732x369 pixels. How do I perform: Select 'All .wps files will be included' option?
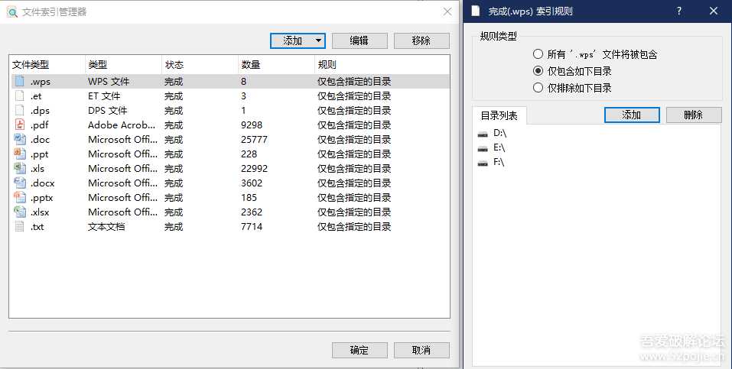pyautogui.click(x=538, y=54)
